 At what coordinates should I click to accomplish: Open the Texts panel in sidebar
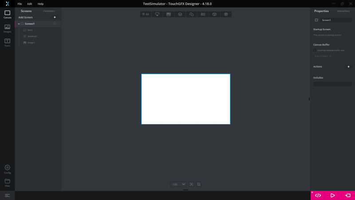pyautogui.click(x=7, y=43)
